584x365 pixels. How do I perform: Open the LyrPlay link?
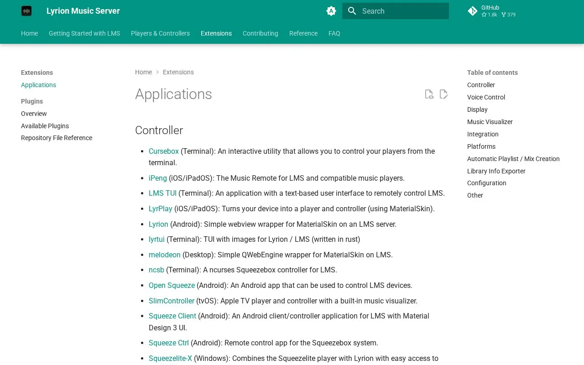161,209
